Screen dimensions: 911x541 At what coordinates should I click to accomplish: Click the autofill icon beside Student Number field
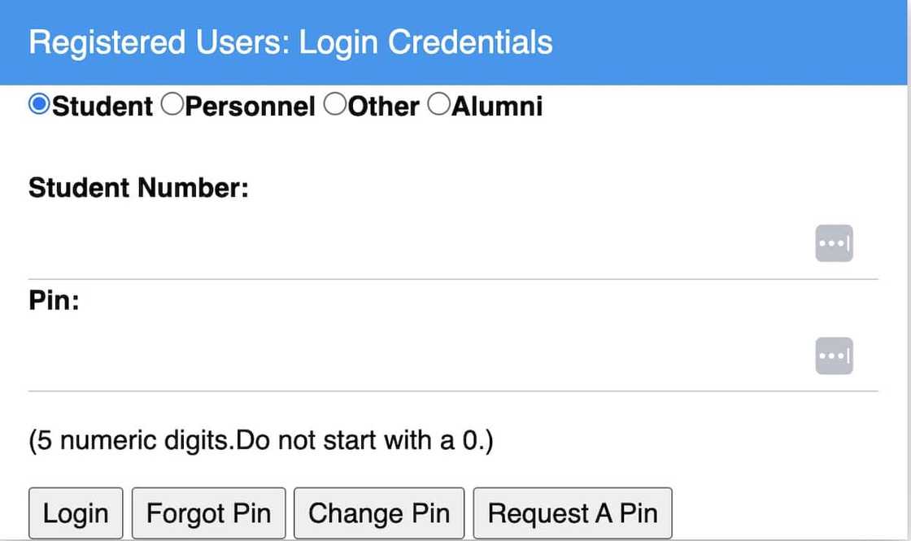coord(834,242)
